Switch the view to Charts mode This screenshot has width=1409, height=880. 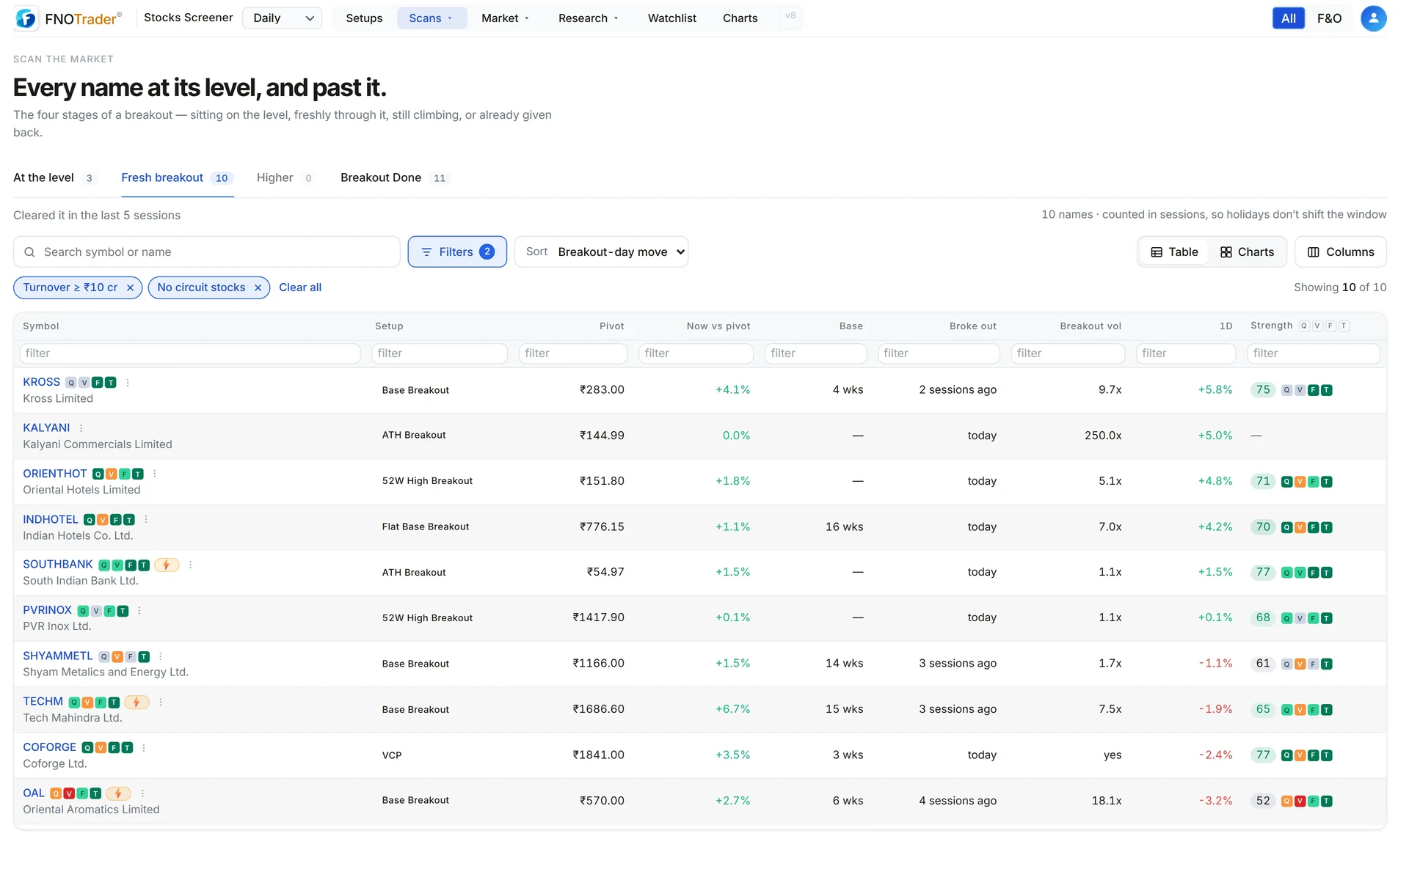(x=1247, y=252)
